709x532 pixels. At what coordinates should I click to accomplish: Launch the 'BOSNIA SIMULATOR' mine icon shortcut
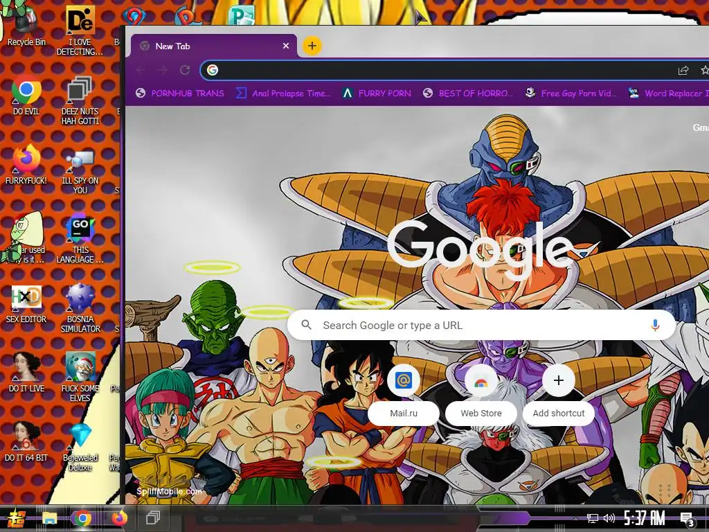(80, 308)
